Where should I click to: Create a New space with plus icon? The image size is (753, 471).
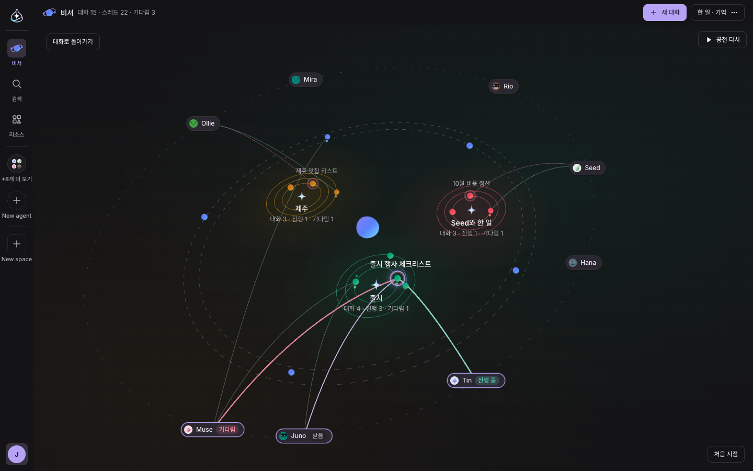click(x=17, y=244)
